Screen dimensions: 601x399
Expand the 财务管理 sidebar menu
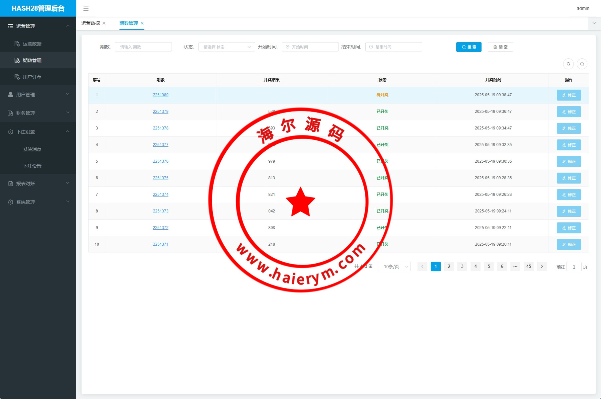38,113
